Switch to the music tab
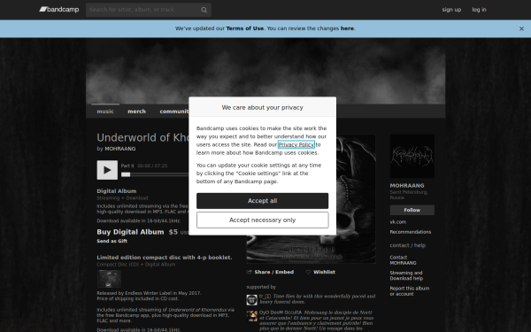 click(x=105, y=112)
